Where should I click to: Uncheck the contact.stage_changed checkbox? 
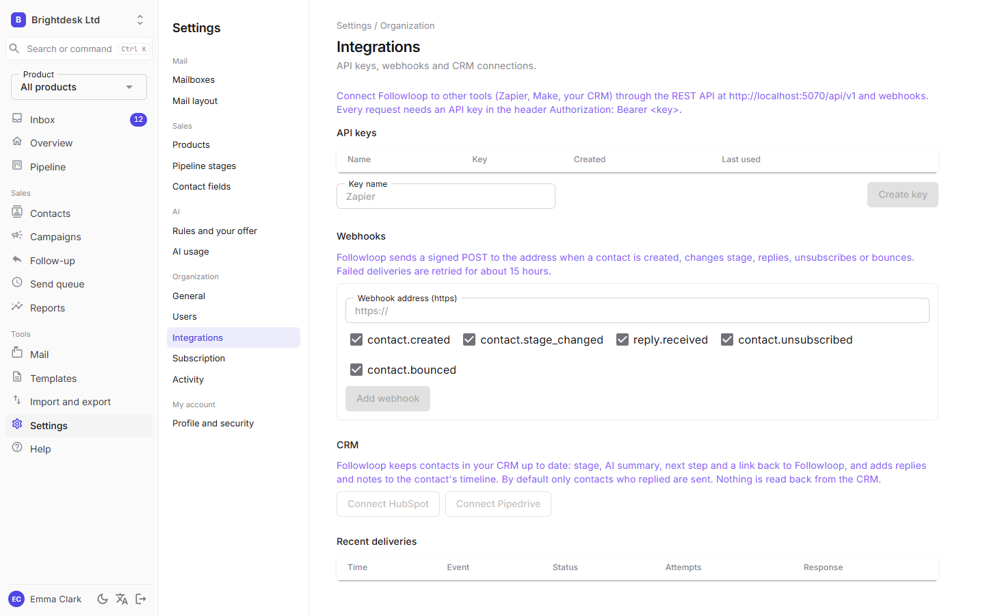point(469,339)
